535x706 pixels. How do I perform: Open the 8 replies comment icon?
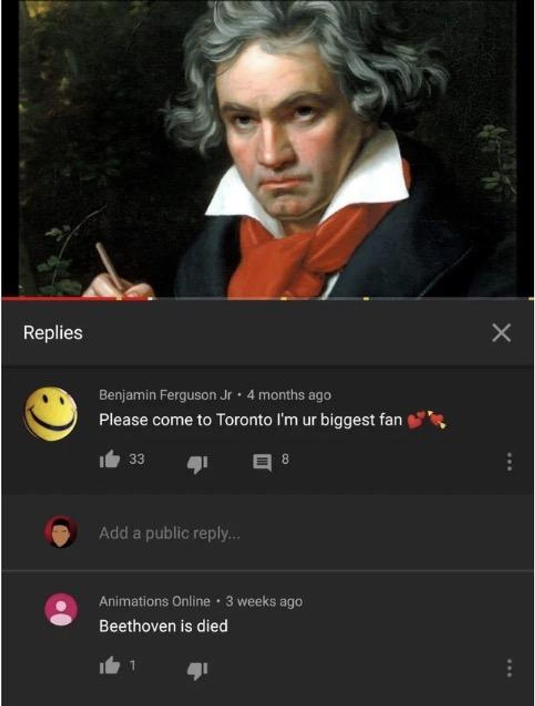[262, 462]
